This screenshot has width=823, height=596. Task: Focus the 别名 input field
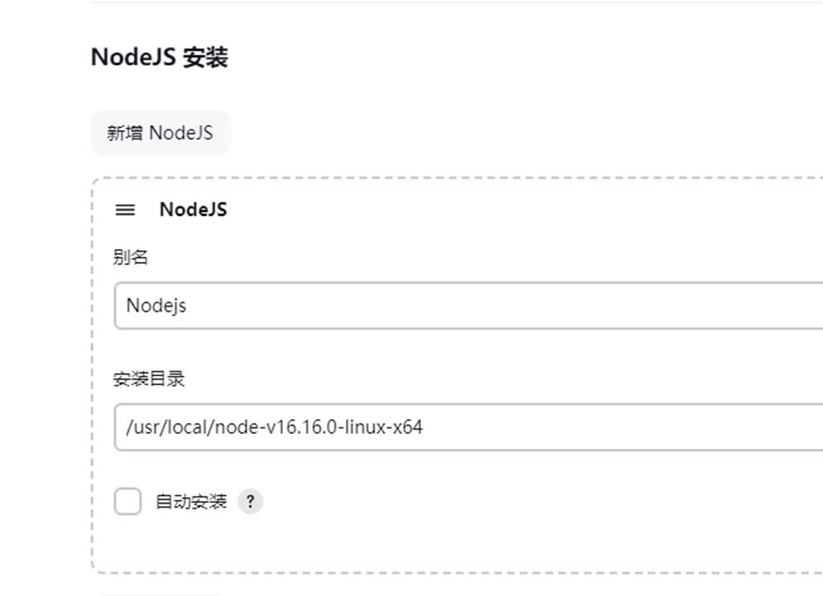tap(468, 305)
